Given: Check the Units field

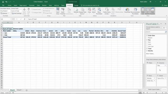Looking at the screenshot, I should (147, 44).
